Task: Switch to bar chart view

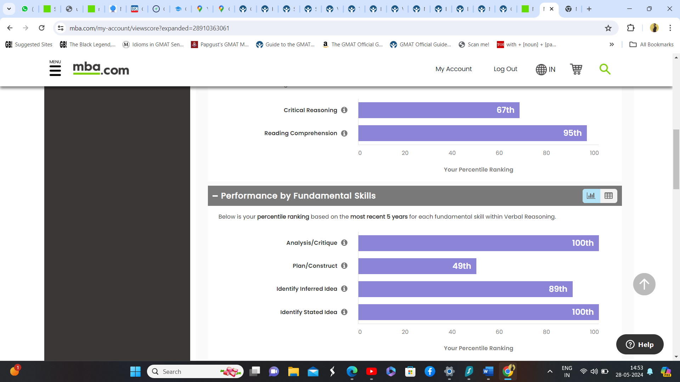Action: click(591, 196)
